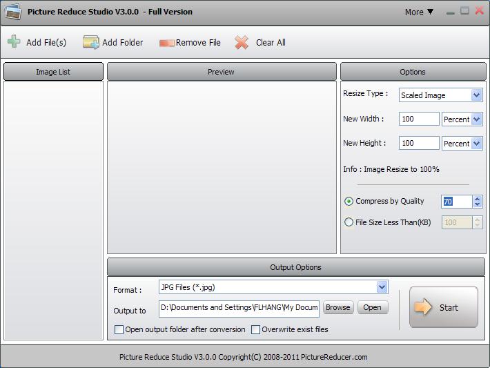The width and height of the screenshot is (490, 368).
Task: Enable Open output folder after conversion
Action: click(119, 330)
